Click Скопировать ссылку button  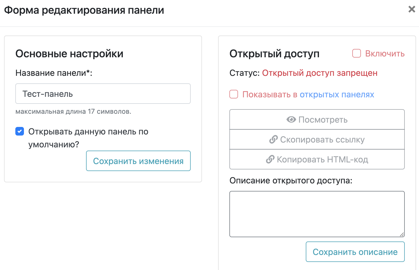point(317,139)
